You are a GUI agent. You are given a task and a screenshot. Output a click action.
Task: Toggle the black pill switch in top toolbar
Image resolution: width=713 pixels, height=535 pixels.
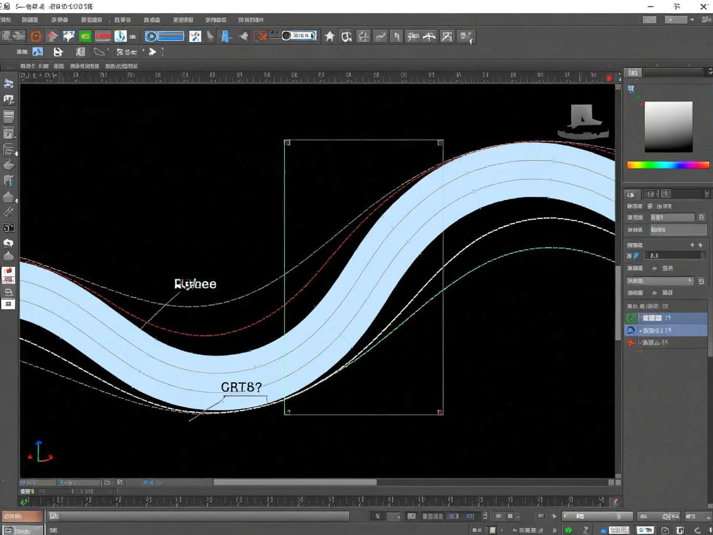(298, 36)
